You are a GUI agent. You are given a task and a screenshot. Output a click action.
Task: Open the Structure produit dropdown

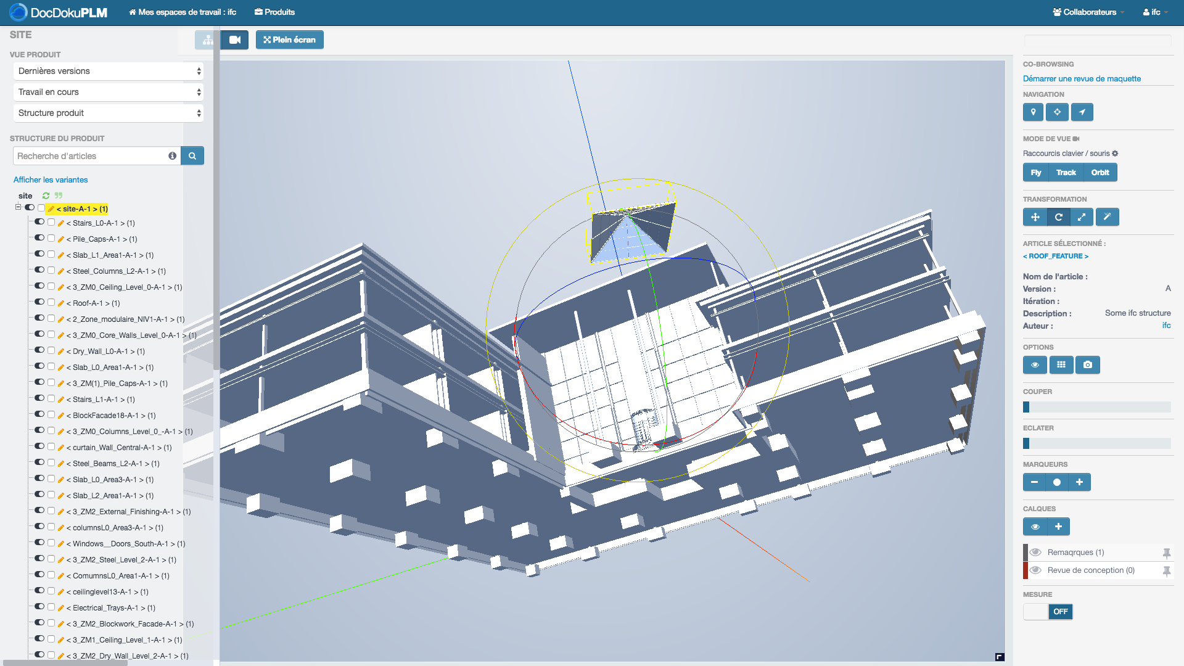click(x=109, y=113)
